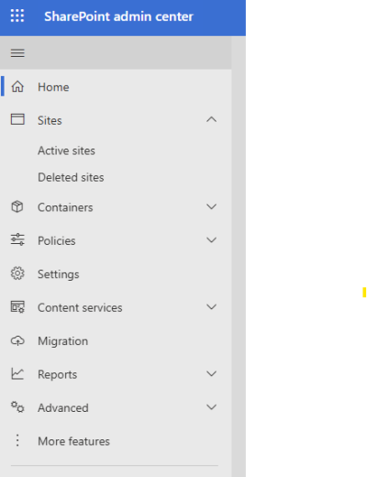
Task: Expand the Content services chevron
Action: tap(211, 307)
